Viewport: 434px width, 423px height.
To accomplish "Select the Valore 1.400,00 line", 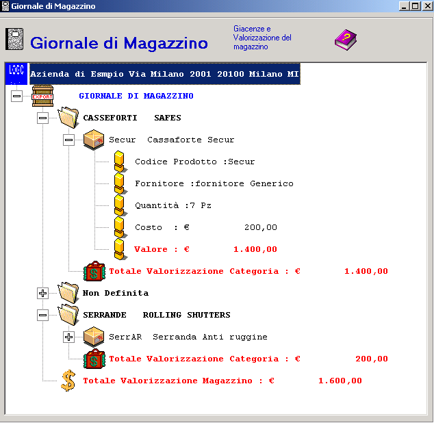I will click(205, 249).
